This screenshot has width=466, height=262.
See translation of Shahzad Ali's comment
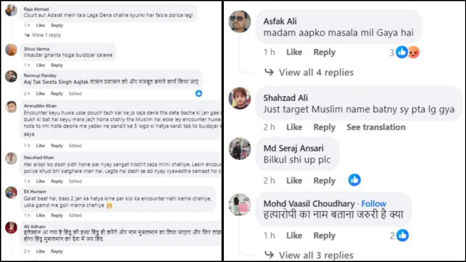376,127
